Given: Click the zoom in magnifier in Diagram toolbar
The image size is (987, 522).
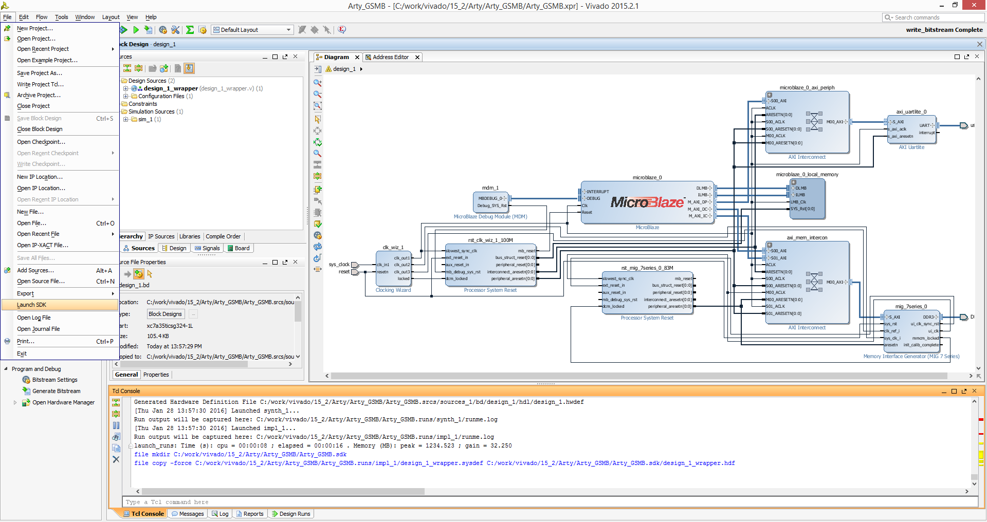Looking at the screenshot, I should 318,82.
